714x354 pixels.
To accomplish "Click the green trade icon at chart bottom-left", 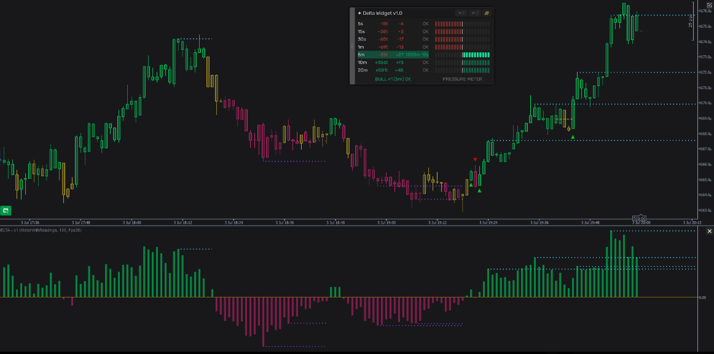I will coord(6,210).
